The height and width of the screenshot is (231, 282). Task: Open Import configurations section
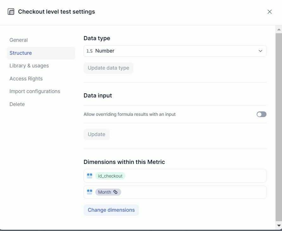tap(35, 91)
